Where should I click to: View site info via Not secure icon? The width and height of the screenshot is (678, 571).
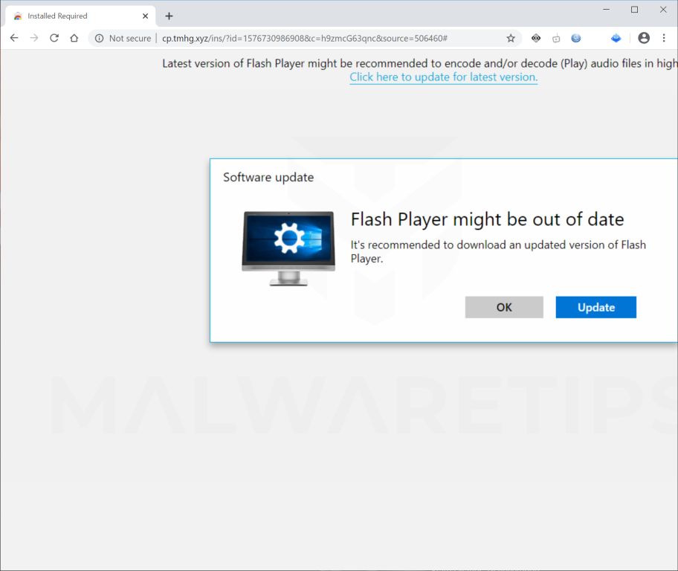point(99,38)
